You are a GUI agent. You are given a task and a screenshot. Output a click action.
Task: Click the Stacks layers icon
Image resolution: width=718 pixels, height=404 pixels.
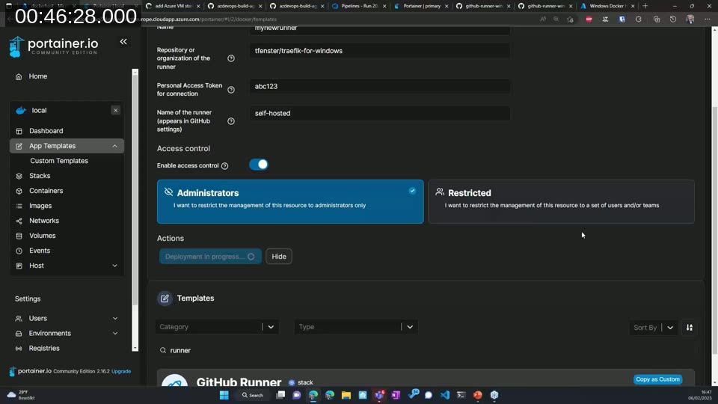19,176
